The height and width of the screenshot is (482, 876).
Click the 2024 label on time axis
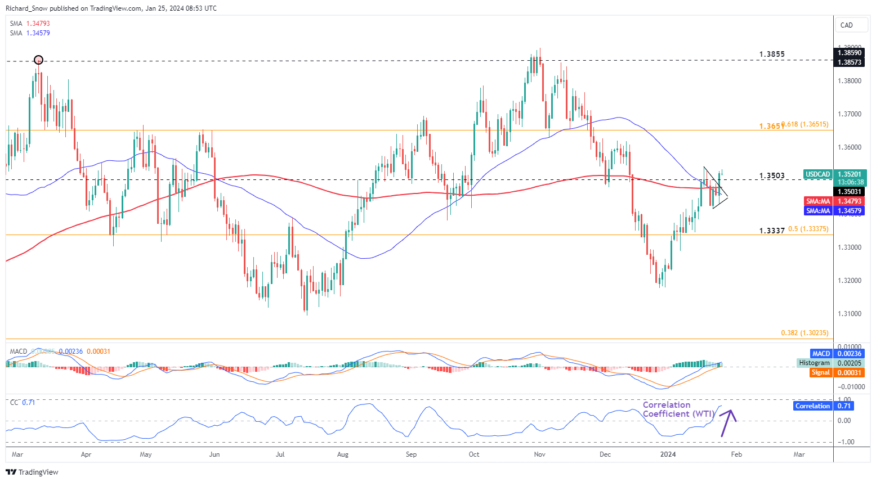coord(668,454)
